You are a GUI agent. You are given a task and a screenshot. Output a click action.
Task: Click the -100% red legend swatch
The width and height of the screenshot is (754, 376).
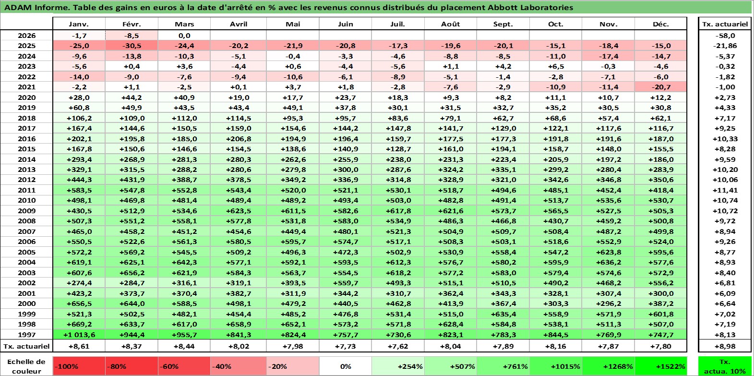(79, 366)
